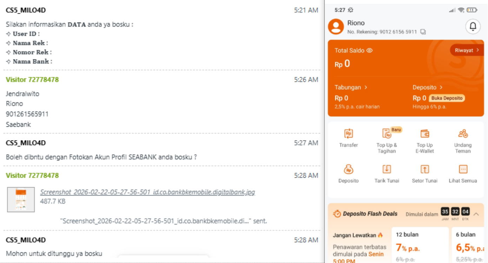
Task: Tap the Deposito Flash Deals icon
Action: point(337,214)
